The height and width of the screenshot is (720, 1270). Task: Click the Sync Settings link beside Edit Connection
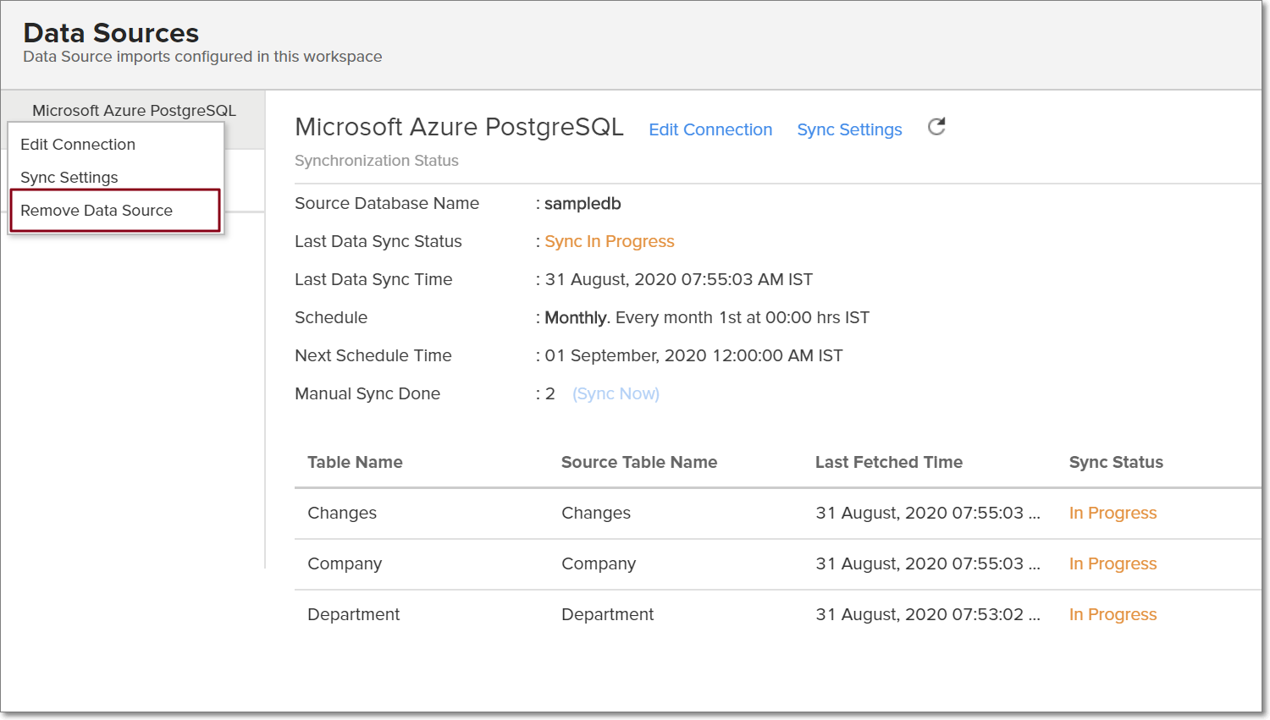tap(849, 129)
